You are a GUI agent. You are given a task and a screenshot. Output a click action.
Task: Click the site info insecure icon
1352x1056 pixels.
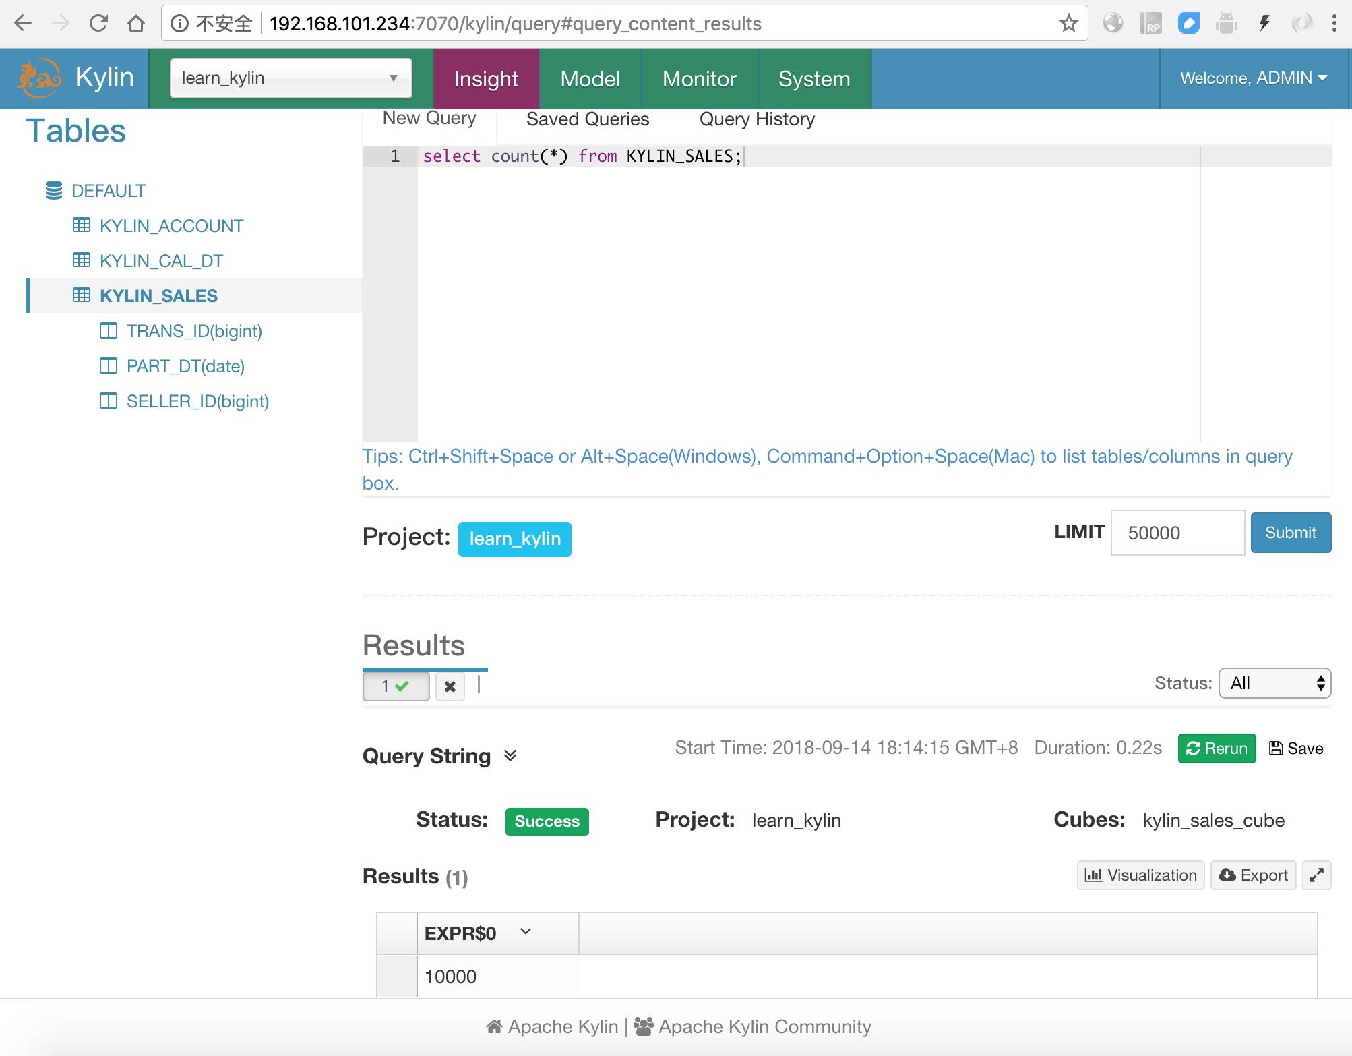[x=179, y=24]
